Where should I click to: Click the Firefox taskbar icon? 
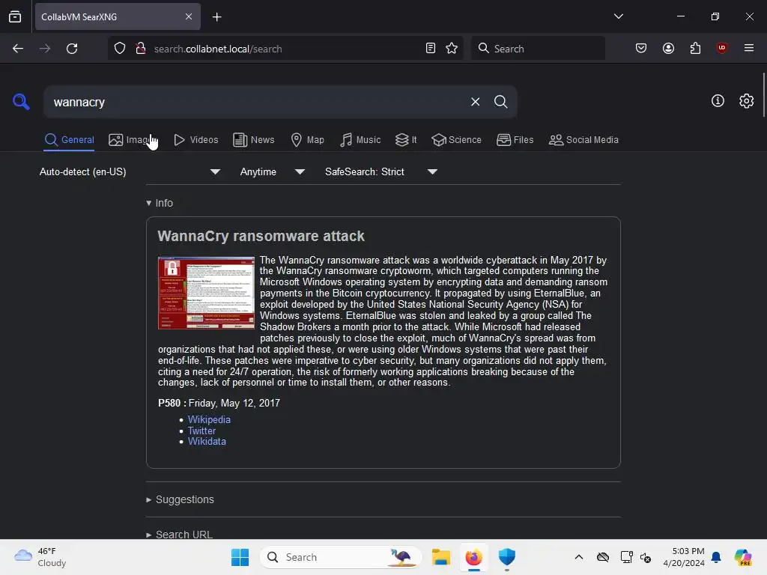[473, 557]
